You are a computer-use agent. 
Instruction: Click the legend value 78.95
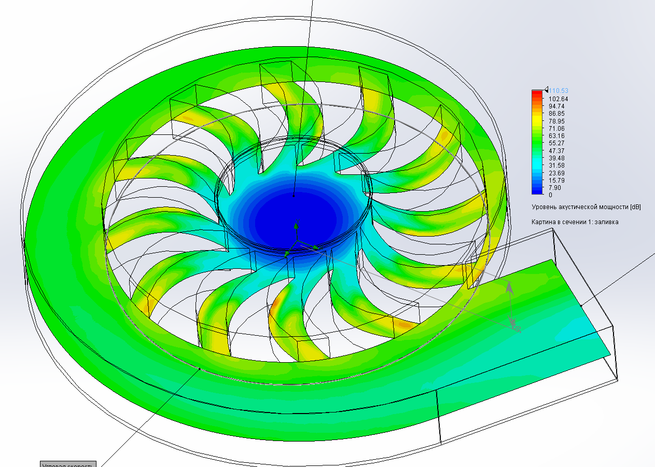click(x=558, y=121)
